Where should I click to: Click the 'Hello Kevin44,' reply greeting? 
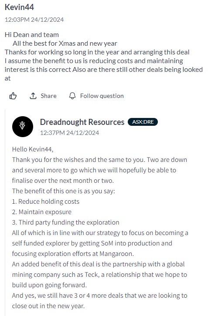(33, 149)
